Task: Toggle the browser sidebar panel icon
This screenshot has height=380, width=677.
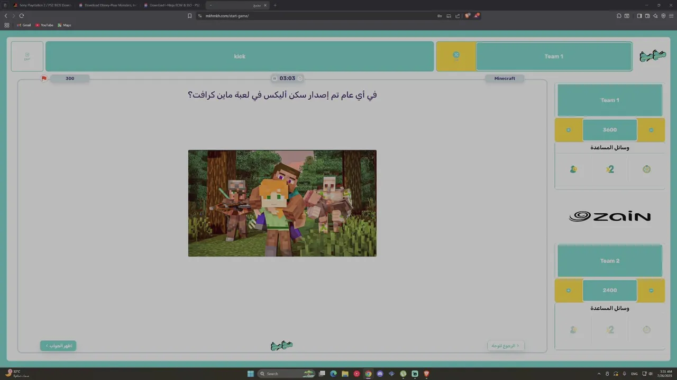Action: coord(639,16)
